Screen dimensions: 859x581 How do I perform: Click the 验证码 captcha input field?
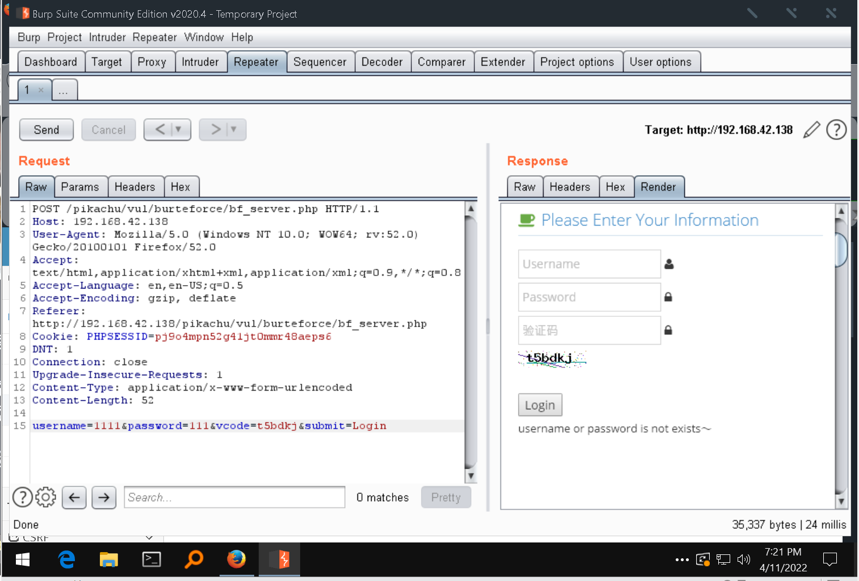(x=589, y=330)
